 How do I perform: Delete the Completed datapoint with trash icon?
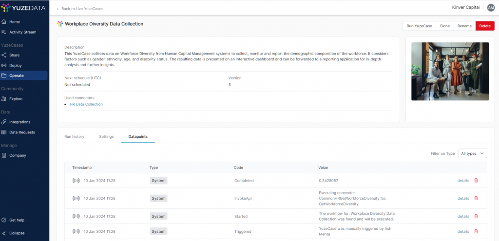coord(476,180)
